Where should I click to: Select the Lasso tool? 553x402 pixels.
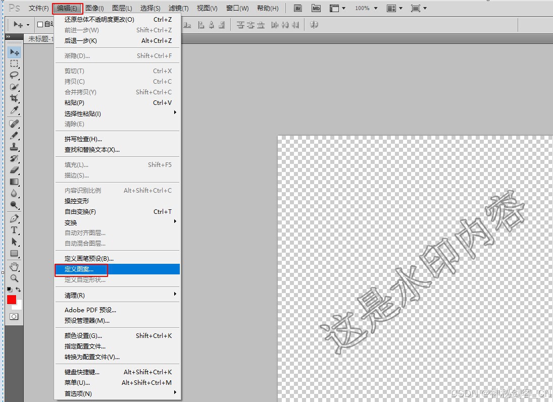pyautogui.click(x=14, y=75)
